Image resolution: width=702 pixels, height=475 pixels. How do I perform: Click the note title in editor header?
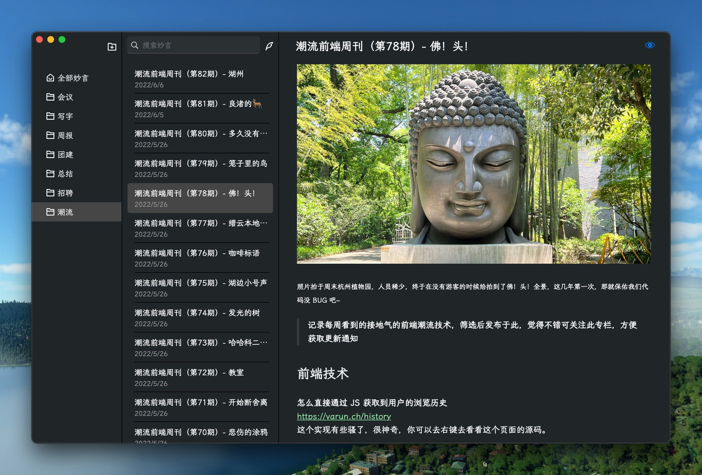pos(382,46)
